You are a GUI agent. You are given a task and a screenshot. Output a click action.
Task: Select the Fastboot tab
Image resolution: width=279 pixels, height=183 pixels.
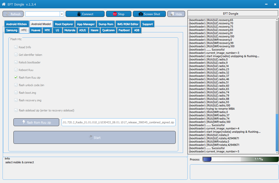(x=124, y=30)
